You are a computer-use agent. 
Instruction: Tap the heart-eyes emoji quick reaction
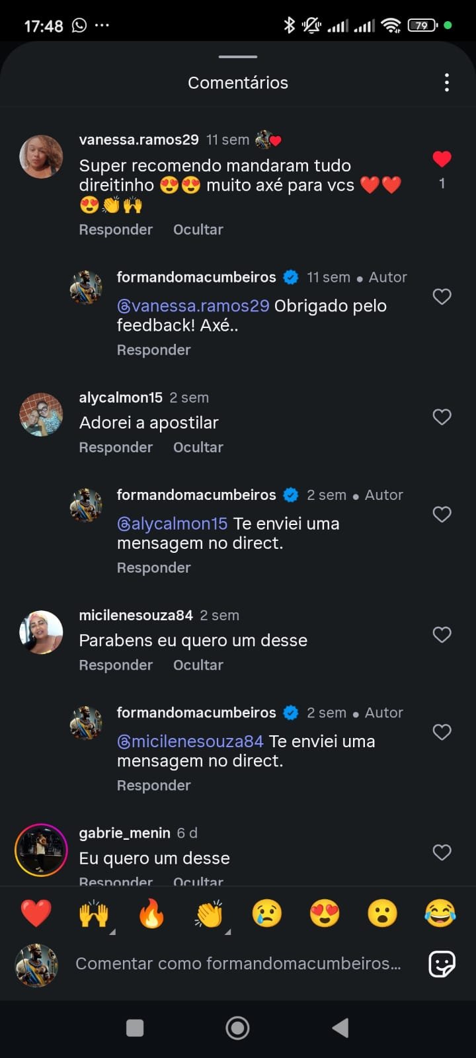(x=325, y=915)
